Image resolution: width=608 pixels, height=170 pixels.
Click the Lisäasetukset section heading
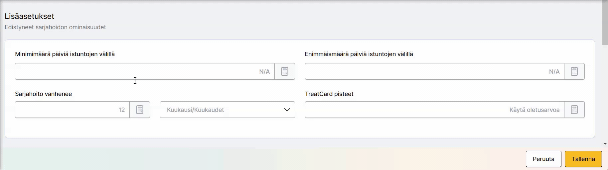click(x=29, y=16)
